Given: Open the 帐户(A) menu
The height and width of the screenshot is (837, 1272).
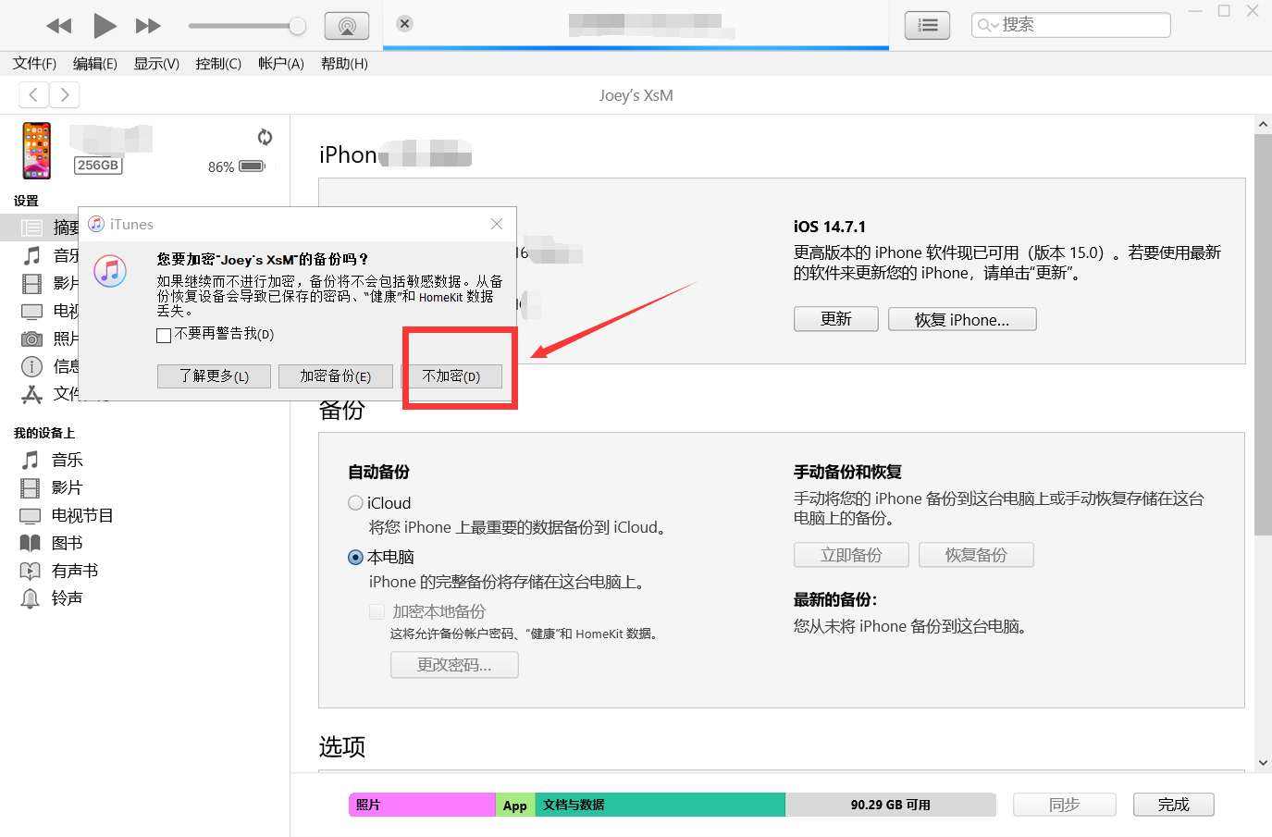Looking at the screenshot, I should point(281,64).
